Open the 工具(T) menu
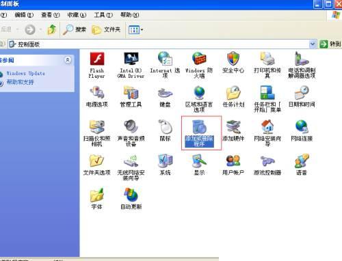Screen dimensions: 342x261 [103, 15]
